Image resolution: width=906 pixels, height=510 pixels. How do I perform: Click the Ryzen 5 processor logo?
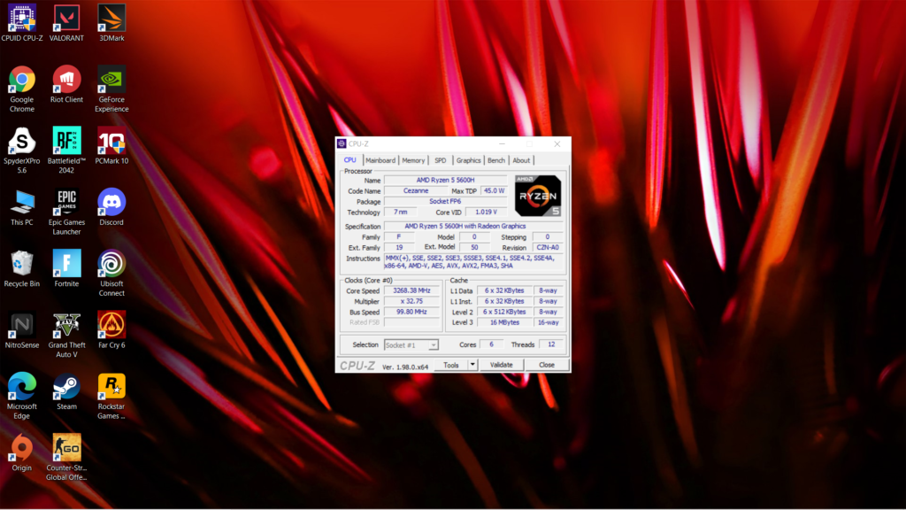(537, 196)
